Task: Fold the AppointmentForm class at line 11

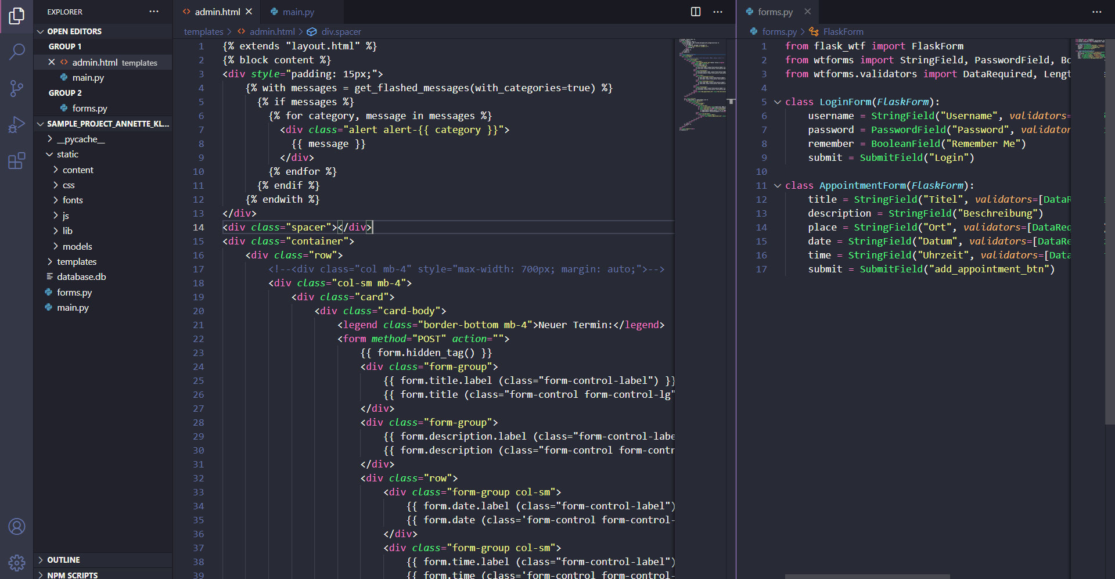Action: (x=778, y=186)
